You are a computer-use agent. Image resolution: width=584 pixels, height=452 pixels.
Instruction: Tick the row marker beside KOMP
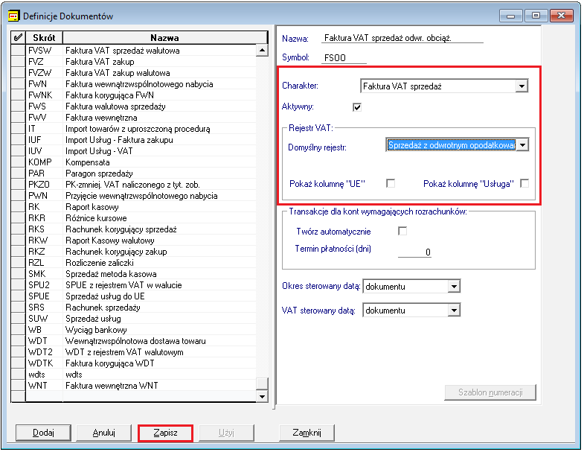click(x=18, y=162)
